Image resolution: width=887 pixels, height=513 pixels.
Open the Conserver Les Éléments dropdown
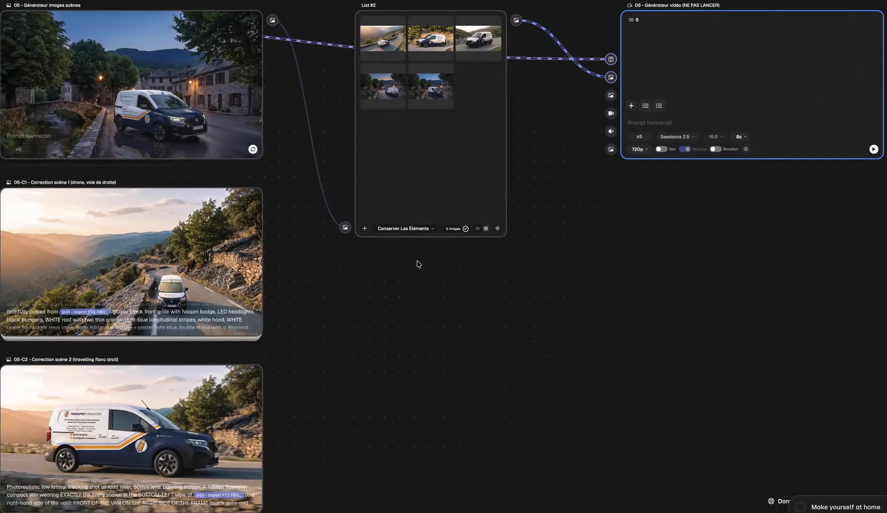tap(405, 228)
